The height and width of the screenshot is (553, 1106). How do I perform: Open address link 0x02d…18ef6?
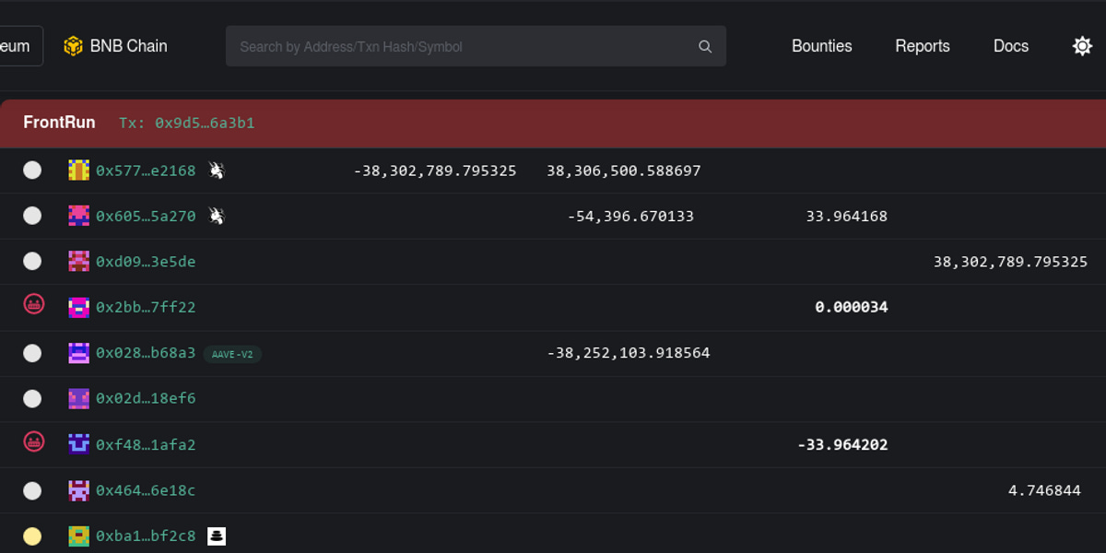(146, 399)
